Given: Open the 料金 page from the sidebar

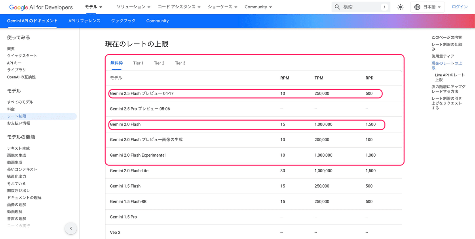Looking at the screenshot, I should pos(11,109).
